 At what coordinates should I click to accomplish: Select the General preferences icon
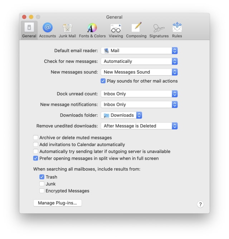[x=29, y=30]
